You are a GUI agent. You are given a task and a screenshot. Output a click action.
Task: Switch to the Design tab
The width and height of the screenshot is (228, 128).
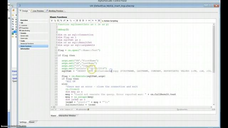24,11
